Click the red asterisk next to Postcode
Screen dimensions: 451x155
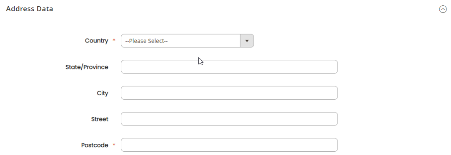[114, 145]
